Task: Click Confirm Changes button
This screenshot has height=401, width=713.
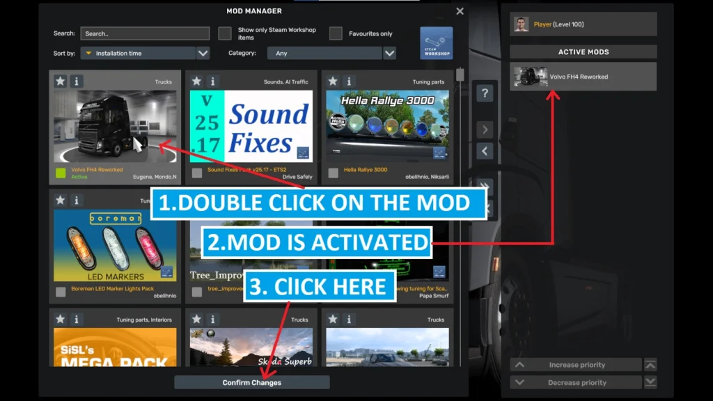Action: pyautogui.click(x=252, y=382)
